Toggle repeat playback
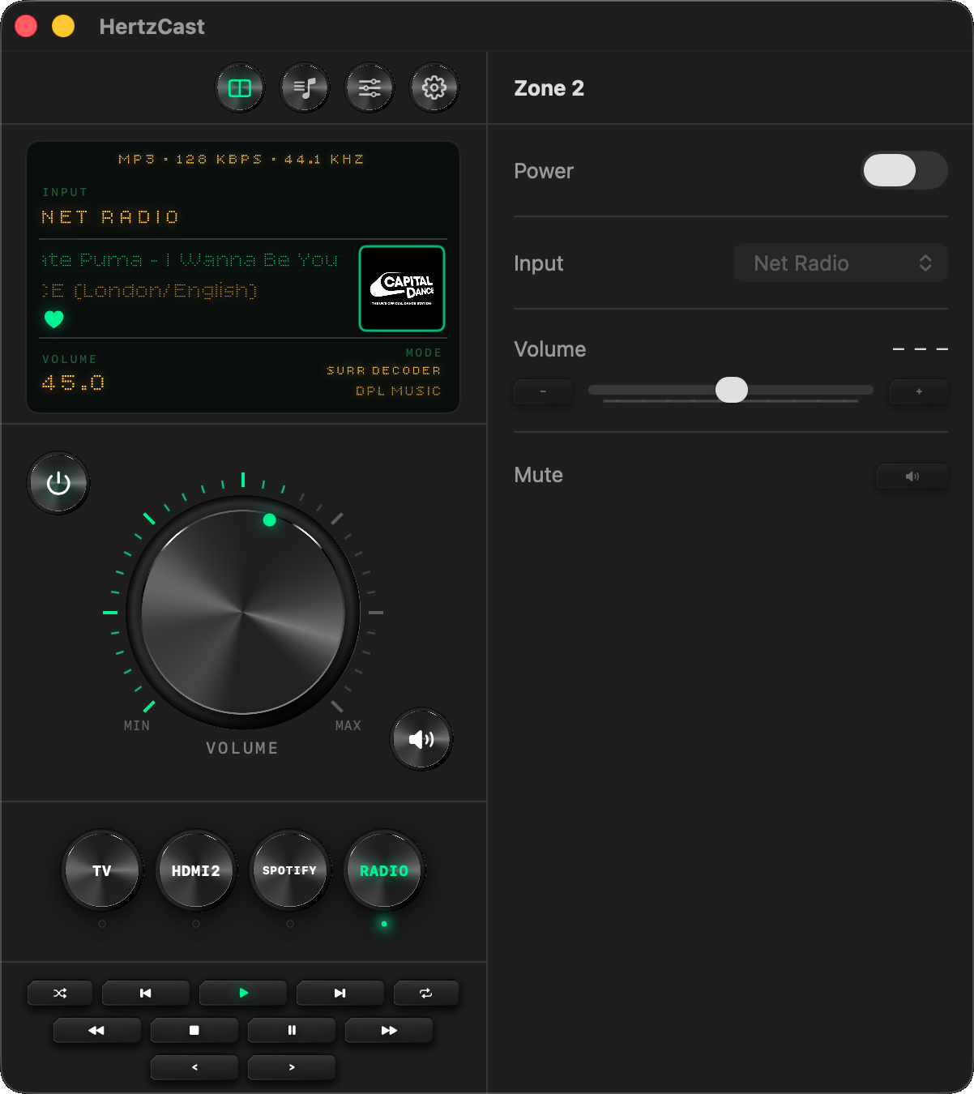This screenshot has width=974, height=1094. 426,993
